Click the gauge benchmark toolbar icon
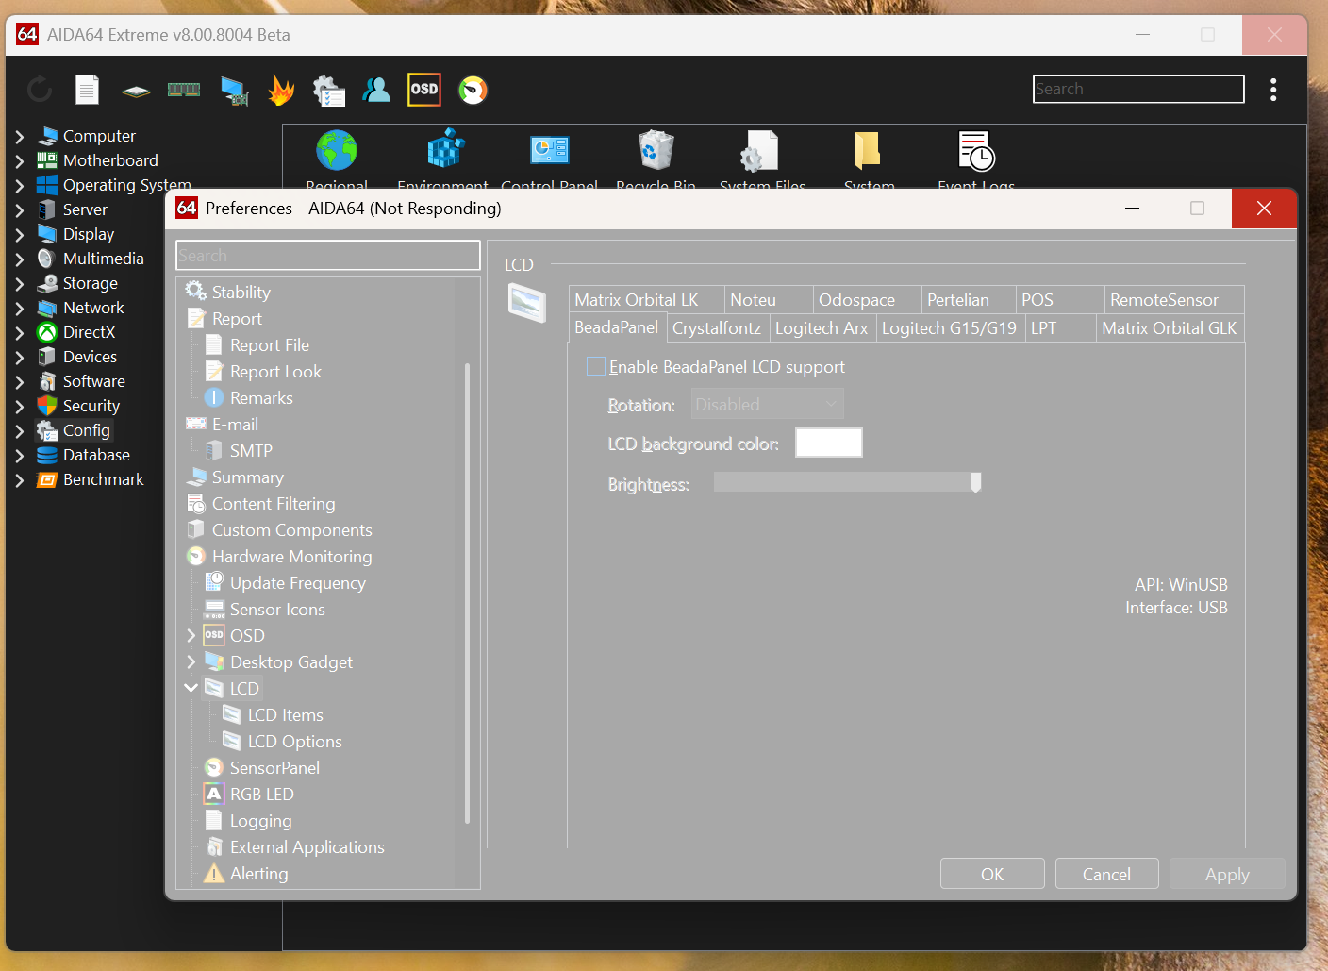Screen dimensions: 1328x971 [x=473, y=91]
